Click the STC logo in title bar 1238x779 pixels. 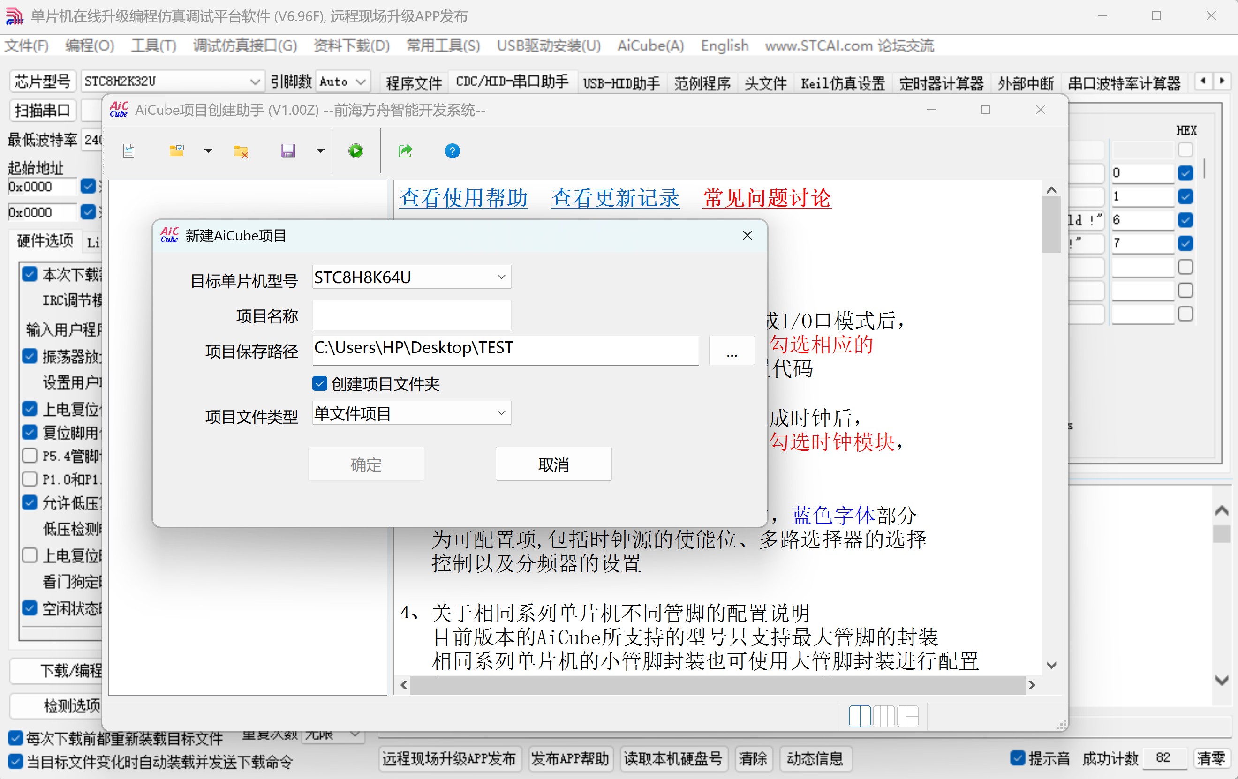pos(14,16)
